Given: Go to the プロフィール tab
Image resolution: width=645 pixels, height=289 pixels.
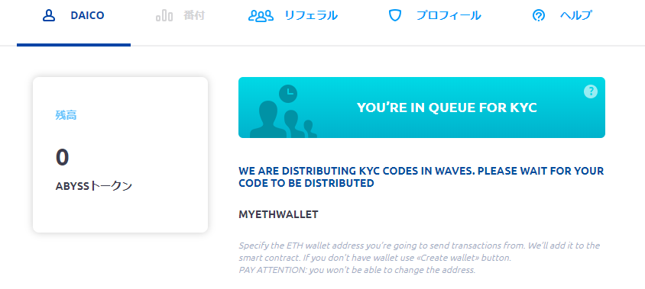Looking at the screenshot, I should pyautogui.click(x=435, y=16).
